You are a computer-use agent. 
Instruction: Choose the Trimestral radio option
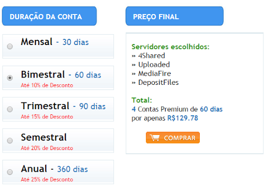[x=10, y=109]
